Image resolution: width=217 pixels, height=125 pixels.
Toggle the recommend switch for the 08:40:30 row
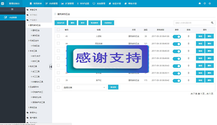click(177, 51)
